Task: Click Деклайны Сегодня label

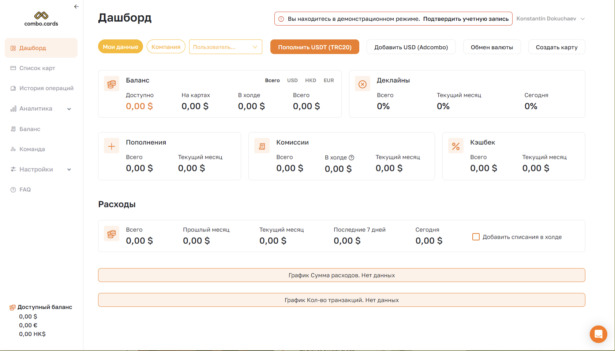Action: click(536, 95)
